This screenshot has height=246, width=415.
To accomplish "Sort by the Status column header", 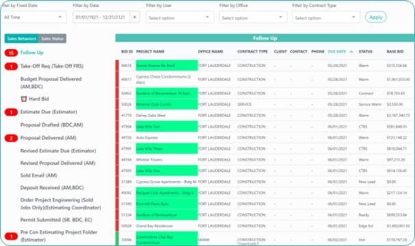I will [x=366, y=51].
